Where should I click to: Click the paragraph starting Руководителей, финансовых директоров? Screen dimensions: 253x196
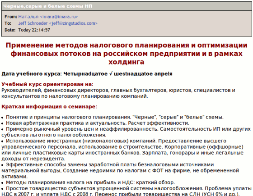coord(118,93)
